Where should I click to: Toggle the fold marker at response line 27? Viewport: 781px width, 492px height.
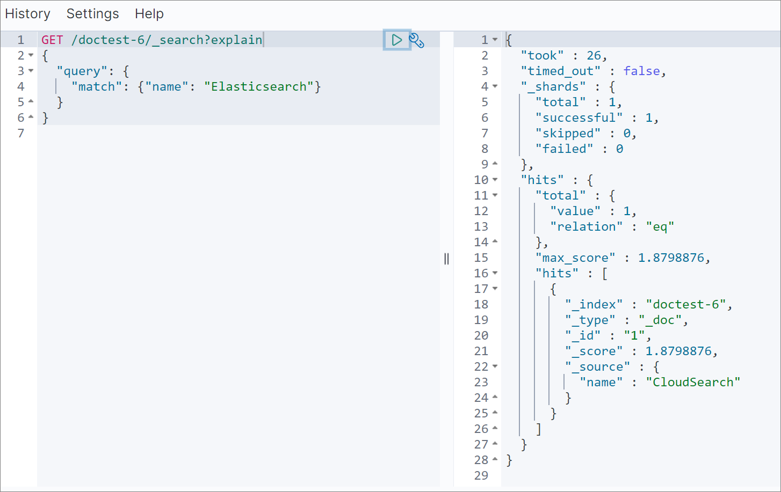(x=495, y=444)
